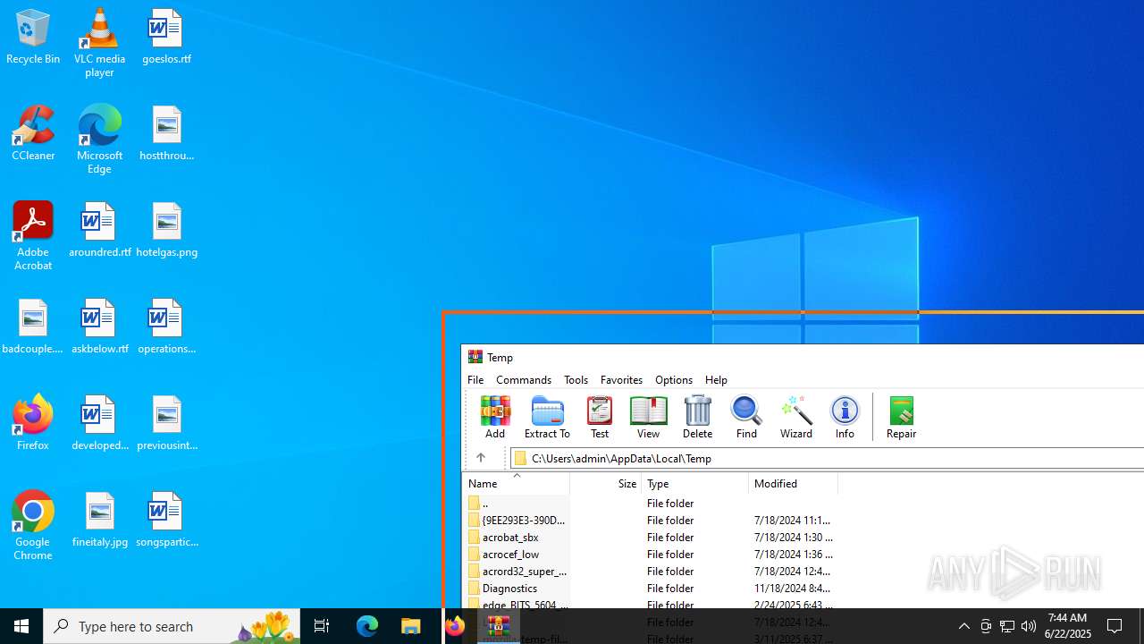The image size is (1144, 644).
Task: Select the Microsoft Edge desktop shortcut
Action: tap(99, 140)
